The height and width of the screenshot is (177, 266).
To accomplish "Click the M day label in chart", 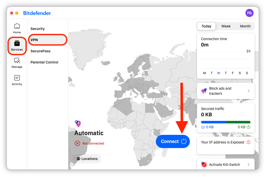I will coord(204,73).
